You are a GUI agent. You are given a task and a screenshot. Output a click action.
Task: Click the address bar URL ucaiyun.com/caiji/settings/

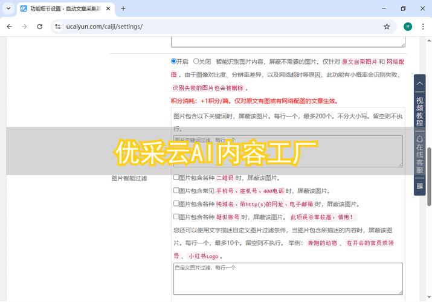(105, 27)
